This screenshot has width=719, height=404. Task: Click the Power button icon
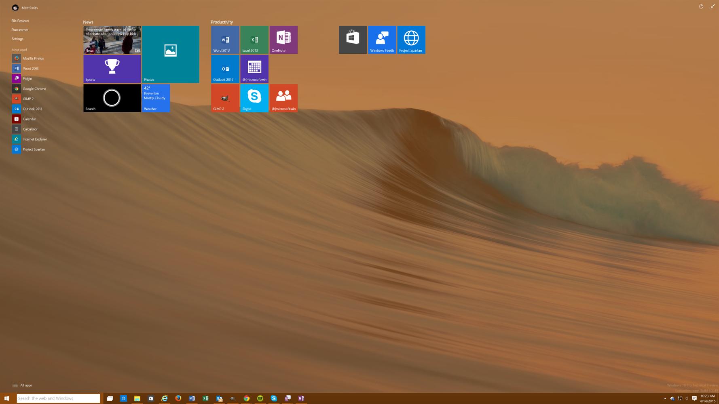701,6
